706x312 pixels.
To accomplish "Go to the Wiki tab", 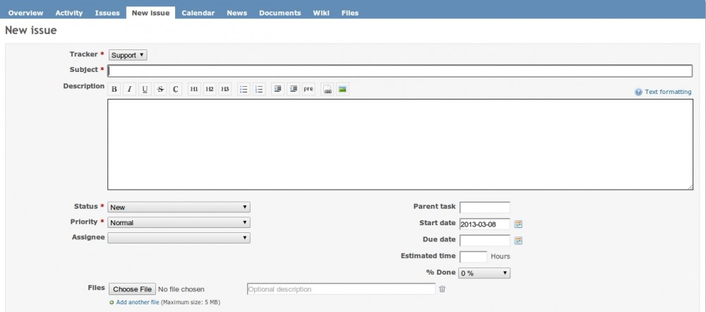I will 321,13.
